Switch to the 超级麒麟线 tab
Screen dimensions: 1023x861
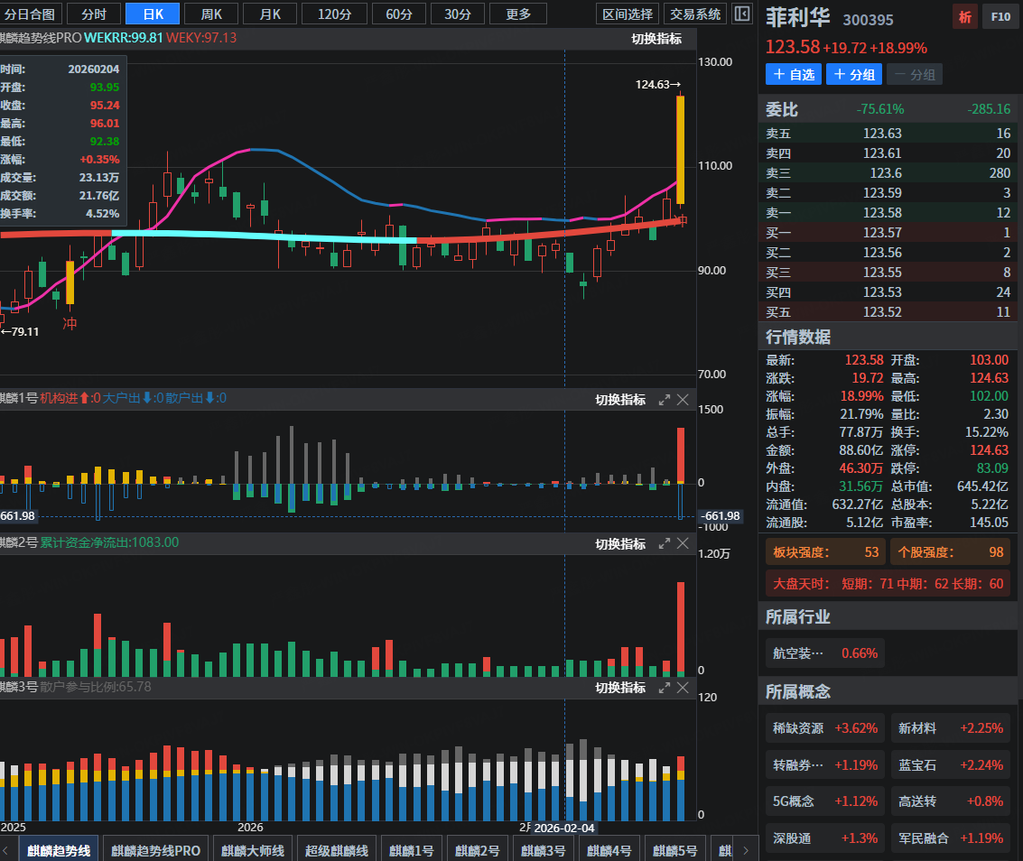pos(336,850)
